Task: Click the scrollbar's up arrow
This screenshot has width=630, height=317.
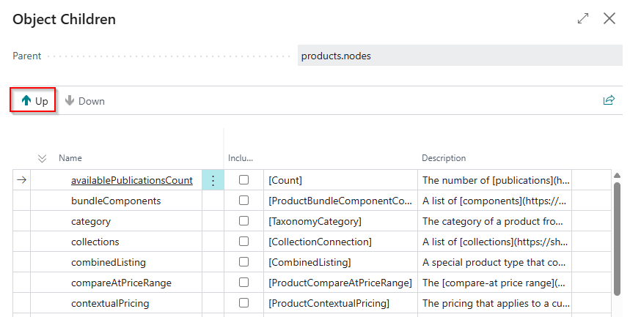Action: [x=617, y=176]
